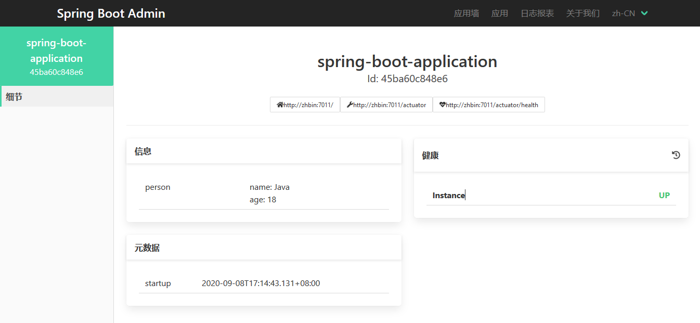Open the 关于我们 nav item

click(x=583, y=14)
